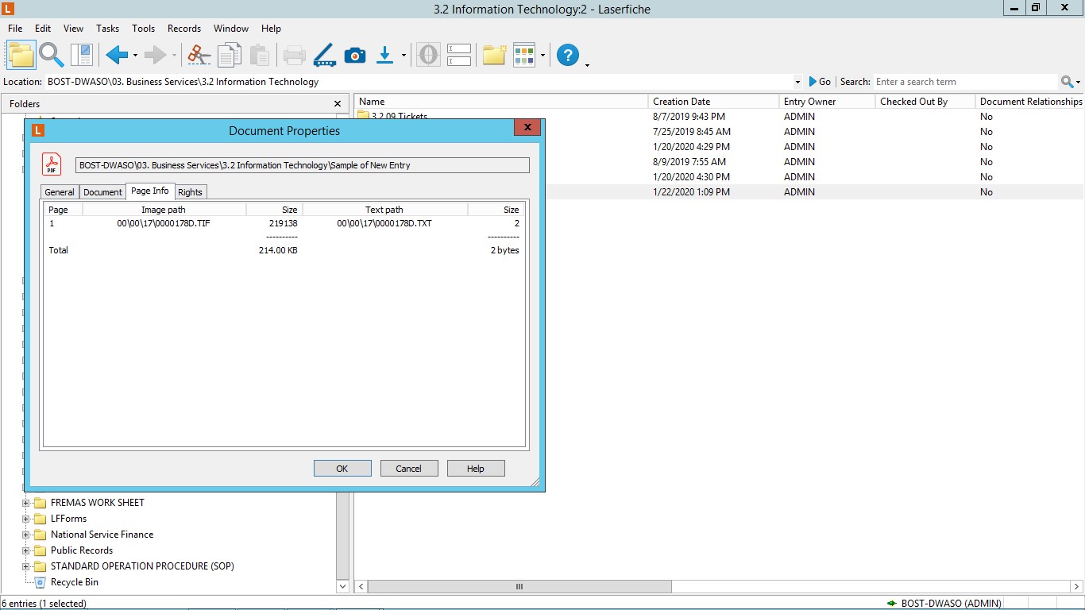
Task: Select the scissors Cut icon
Action: pyautogui.click(x=199, y=55)
